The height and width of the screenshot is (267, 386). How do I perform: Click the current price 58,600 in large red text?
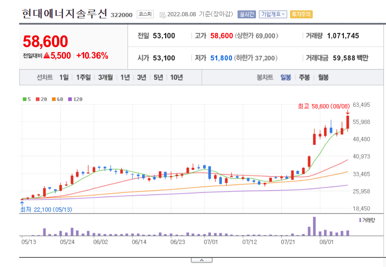click(x=45, y=41)
